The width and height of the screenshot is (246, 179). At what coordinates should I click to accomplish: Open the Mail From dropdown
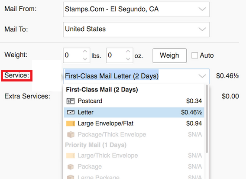pos(136,9)
